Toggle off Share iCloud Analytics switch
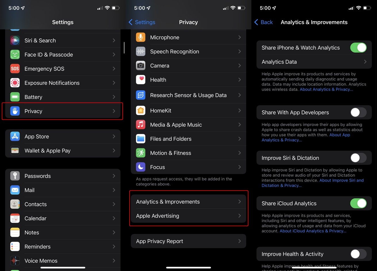 click(x=358, y=203)
